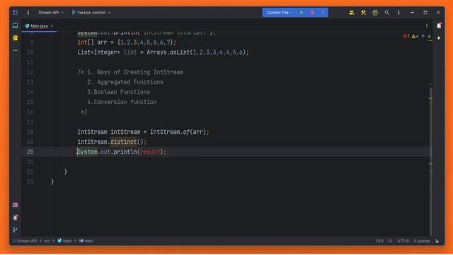The height and width of the screenshot is (255, 453).
Task: Open the build tools hammer icon
Action: [363, 13]
